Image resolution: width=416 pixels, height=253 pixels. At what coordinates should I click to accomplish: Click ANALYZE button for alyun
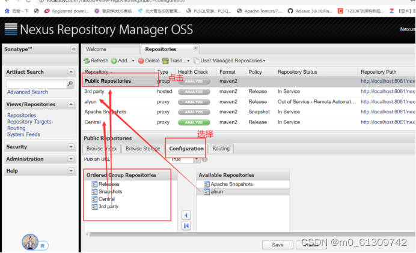(x=194, y=102)
